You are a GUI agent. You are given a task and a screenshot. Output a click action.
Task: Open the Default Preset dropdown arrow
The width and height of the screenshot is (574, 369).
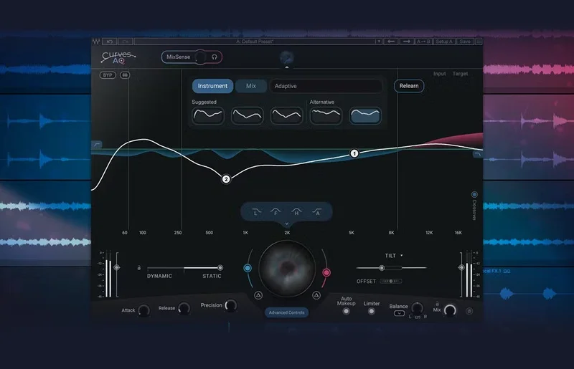[x=379, y=42]
